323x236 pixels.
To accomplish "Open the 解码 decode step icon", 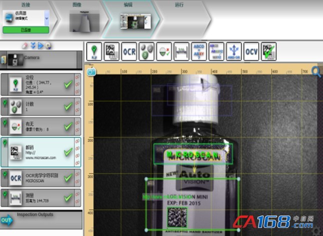I will tap(16, 152).
